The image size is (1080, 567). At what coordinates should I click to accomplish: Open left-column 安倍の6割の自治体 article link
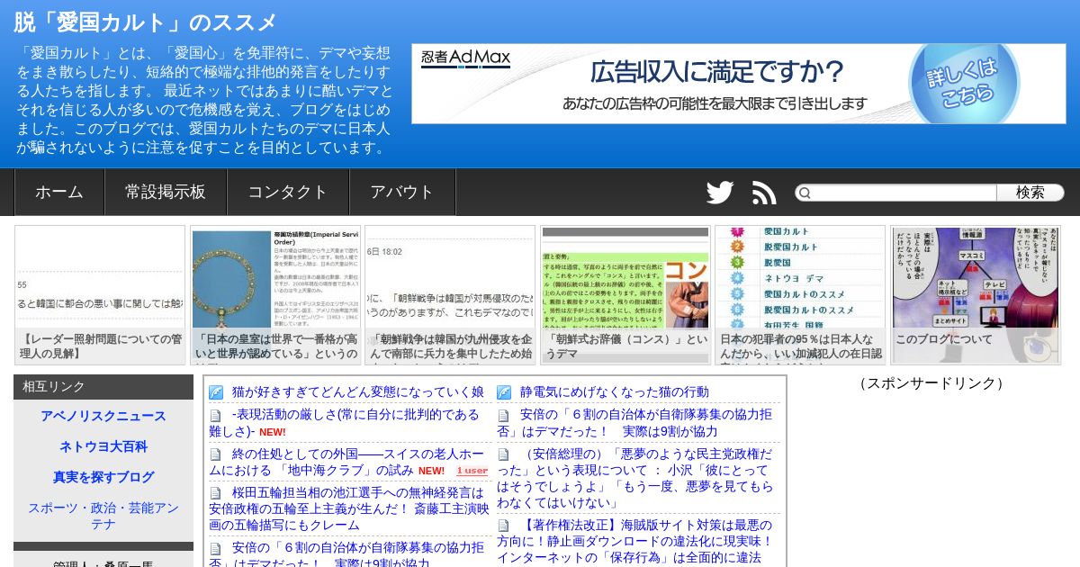pos(347,553)
